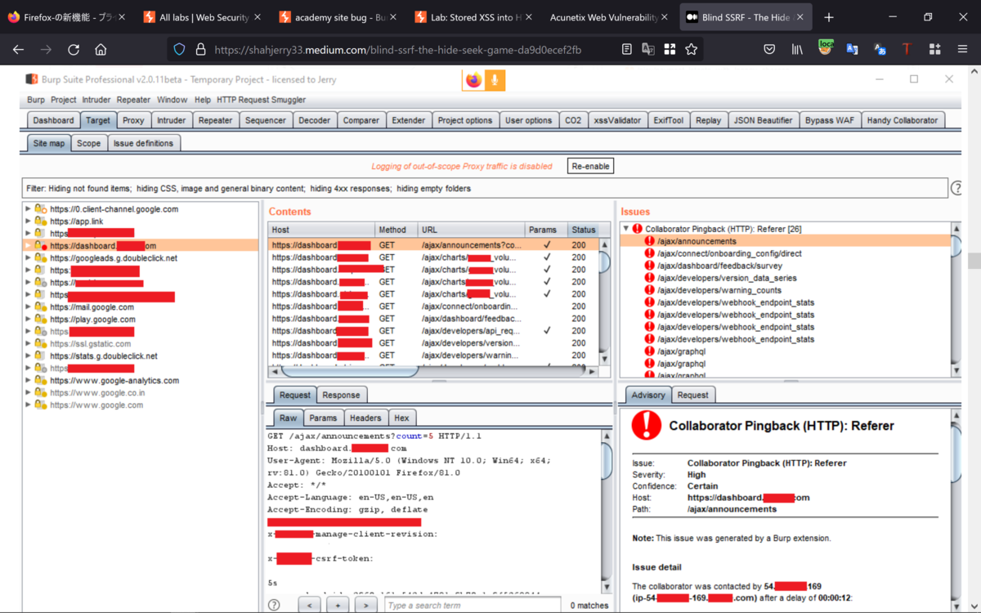Viewport: 981px width, 613px height.
Task: Sort contents by the Status column header
Action: click(584, 230)
